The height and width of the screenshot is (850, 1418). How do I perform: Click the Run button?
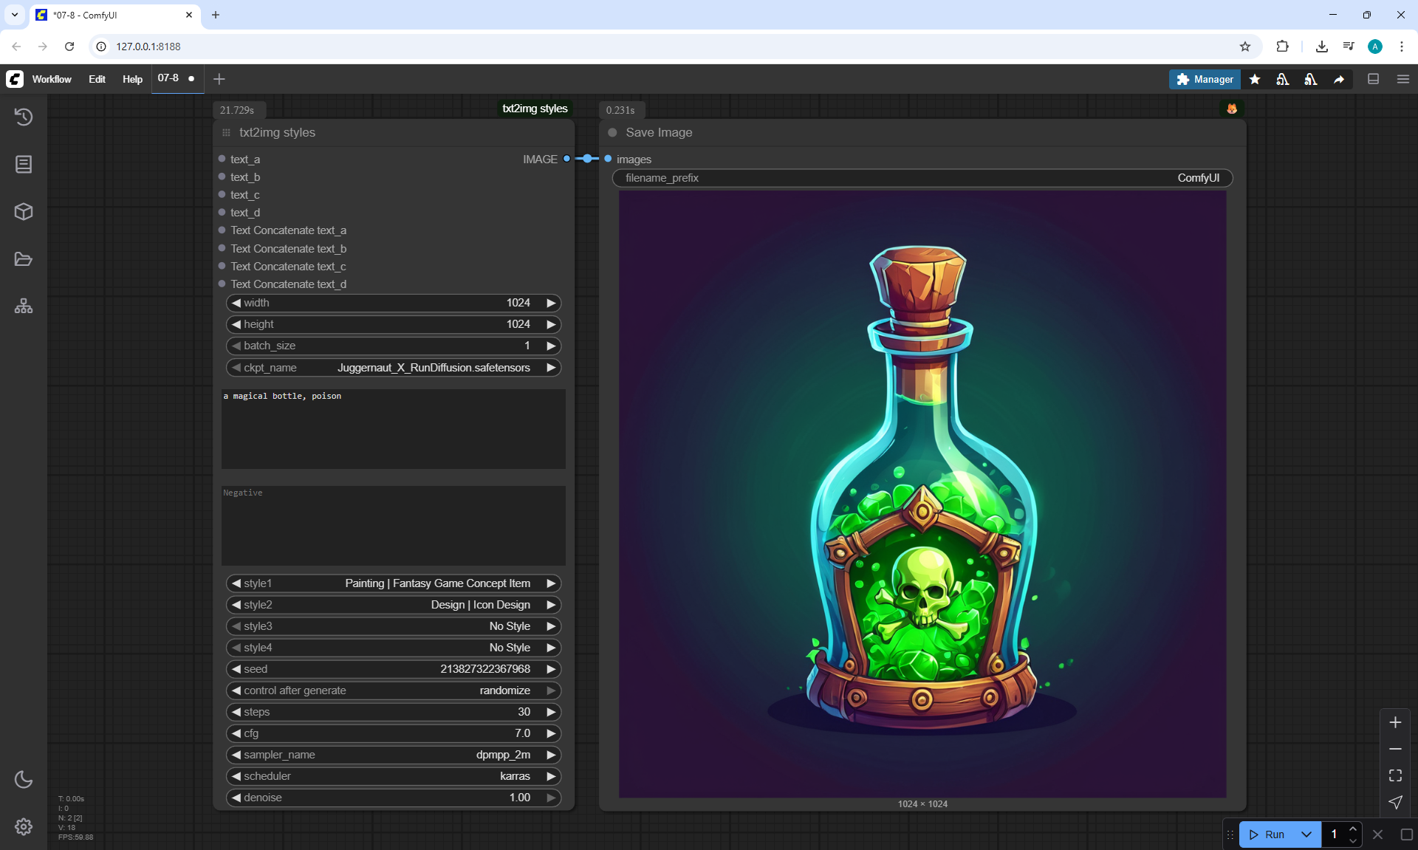click(1269, 834)
